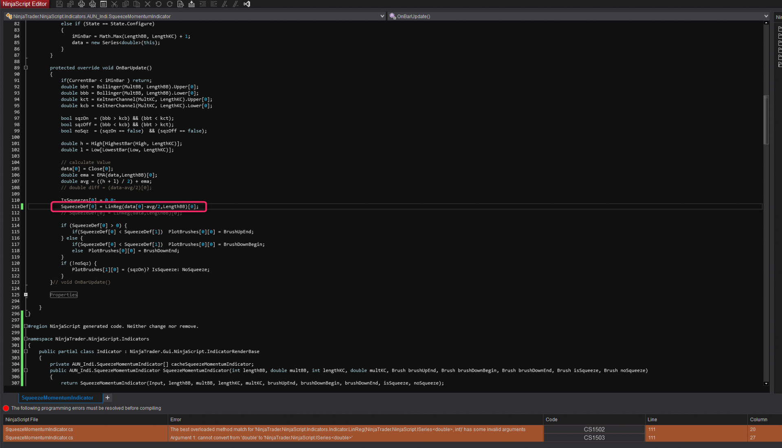782x448 pixels.
Task: Click the editor vertical scrollbar thumb
Action: 766,120
